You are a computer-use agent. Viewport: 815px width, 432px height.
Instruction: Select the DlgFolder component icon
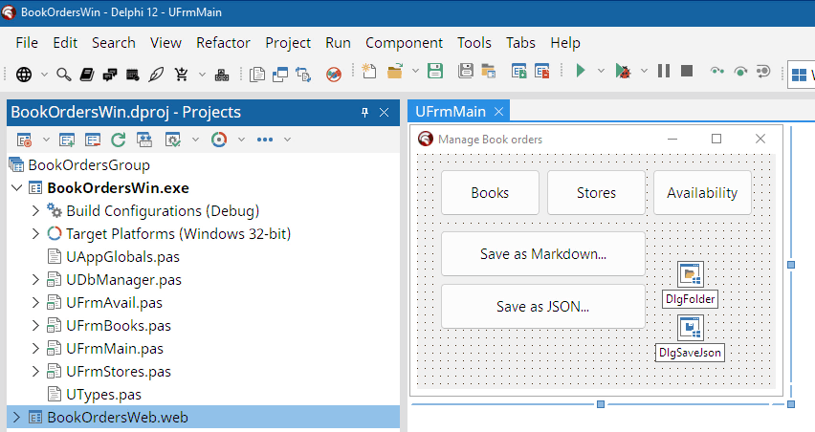click(x=691, y=274)
